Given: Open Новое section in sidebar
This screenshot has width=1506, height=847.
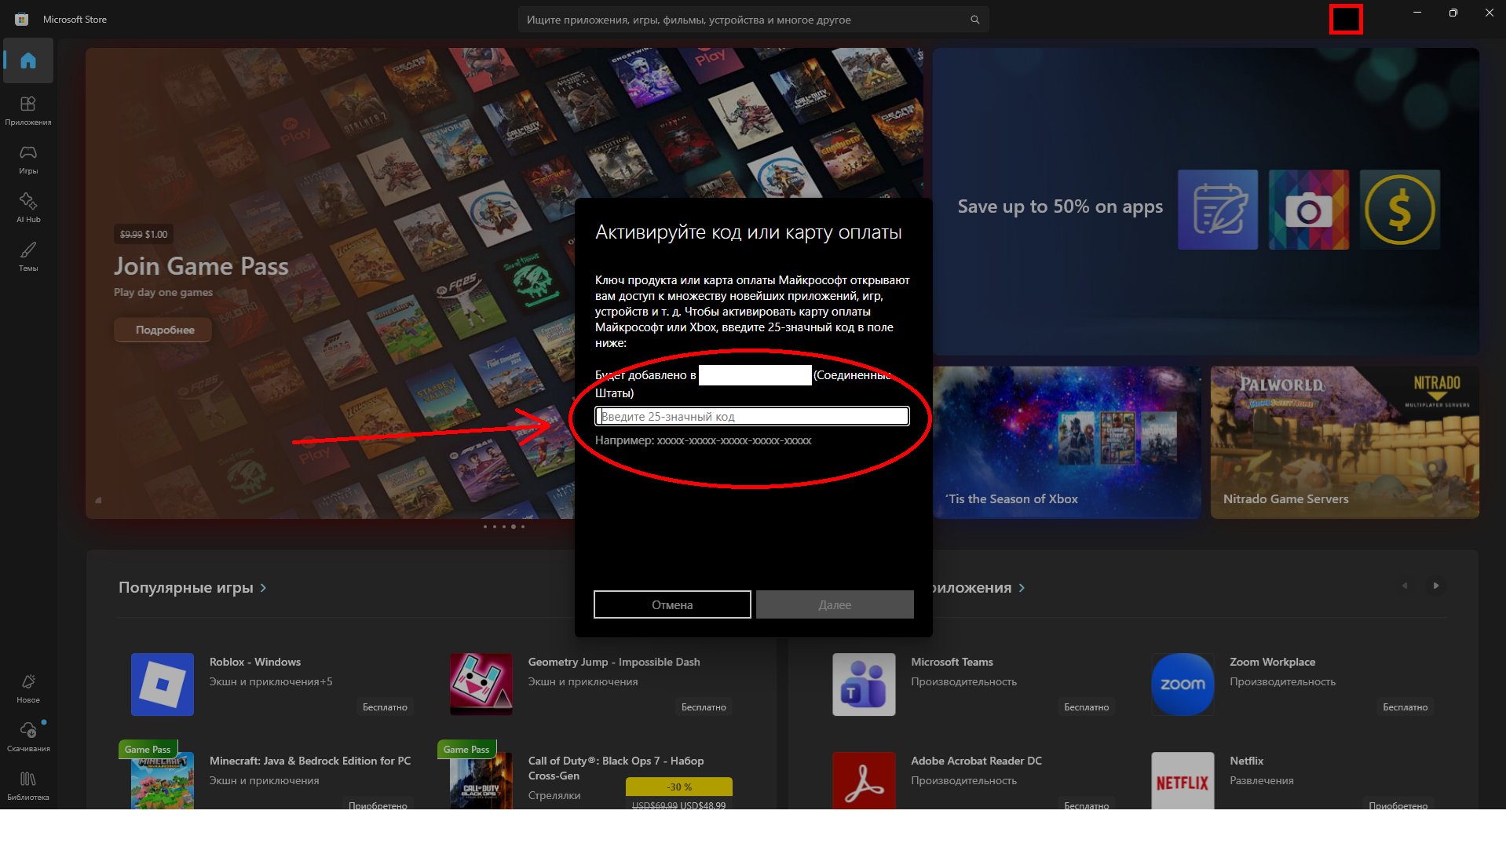Looking at the screenshot, I should click(28, 688).
